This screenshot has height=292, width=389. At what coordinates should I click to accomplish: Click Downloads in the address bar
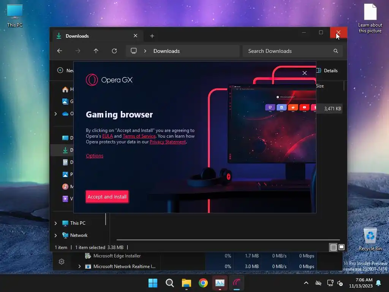(166, 51)
